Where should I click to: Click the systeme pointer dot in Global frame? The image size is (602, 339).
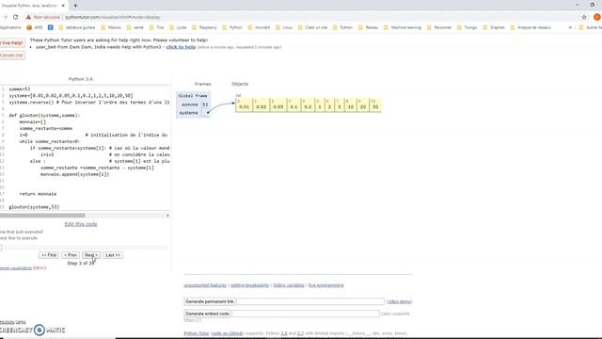(208, 113)
